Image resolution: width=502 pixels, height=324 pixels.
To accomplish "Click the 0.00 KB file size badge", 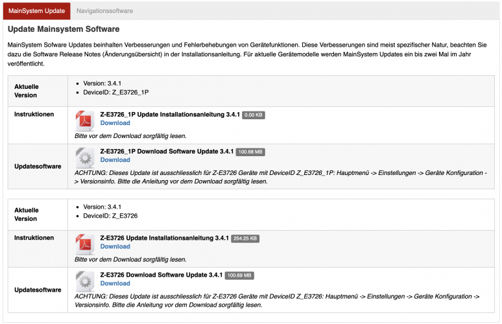I will tap(253, 115).
